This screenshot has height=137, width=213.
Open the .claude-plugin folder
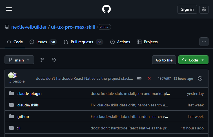[x=29, y=93]
